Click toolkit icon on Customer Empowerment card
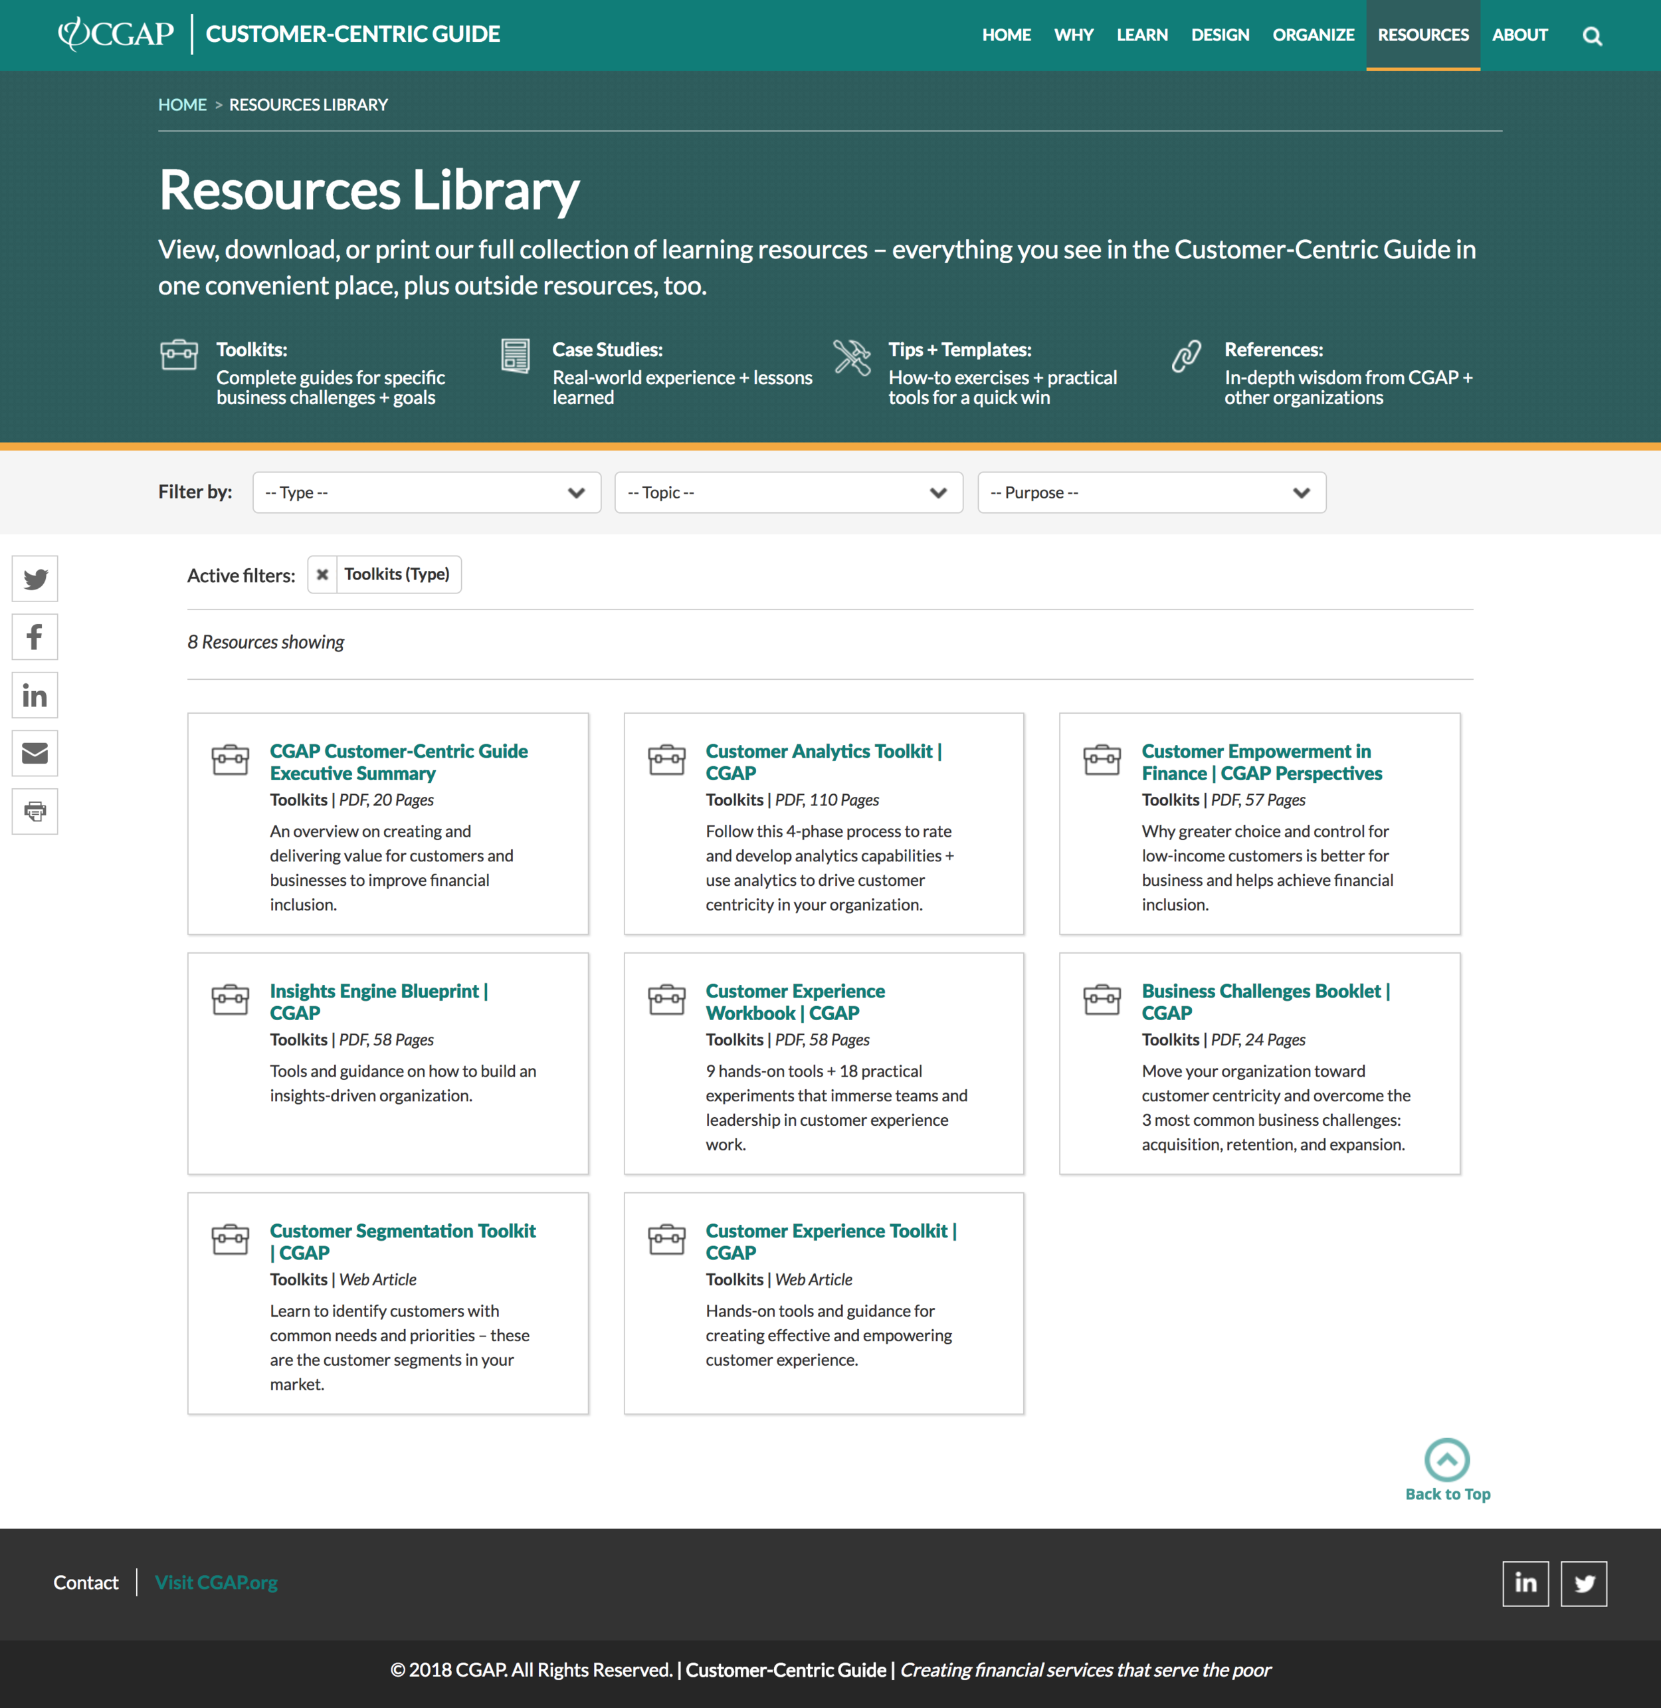The image size is (1661, 1708). pyautogui.click(x=1102, y=760)
